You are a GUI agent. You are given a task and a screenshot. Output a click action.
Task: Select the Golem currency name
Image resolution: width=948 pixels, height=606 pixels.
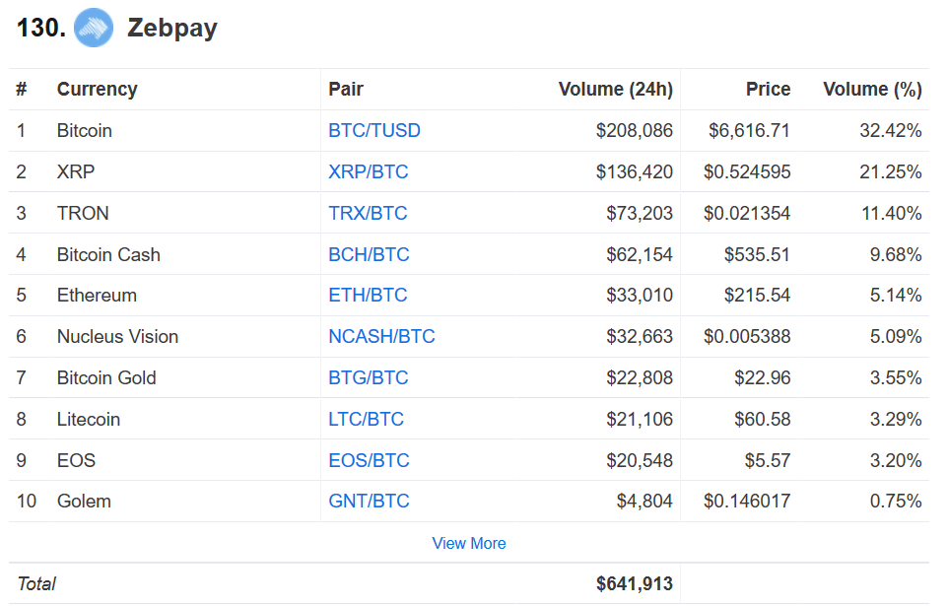84,501
